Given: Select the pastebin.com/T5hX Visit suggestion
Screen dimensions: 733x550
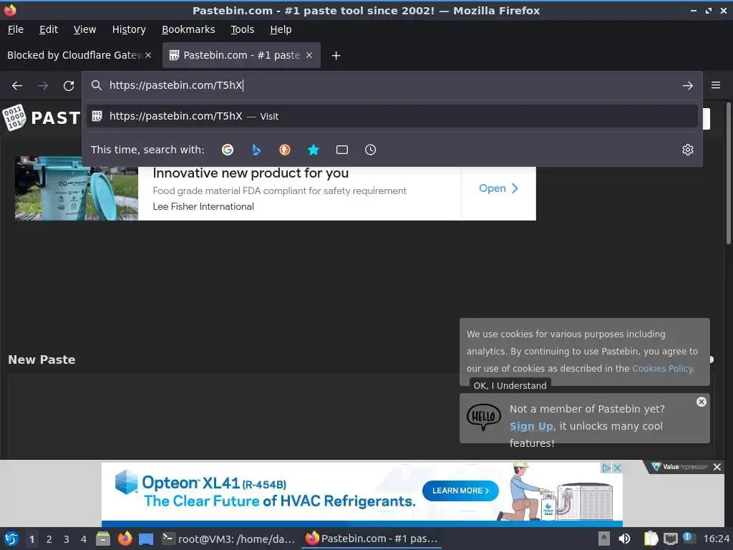Looking at the screenshot, I should pyautogui.click(x=392, y=116).
